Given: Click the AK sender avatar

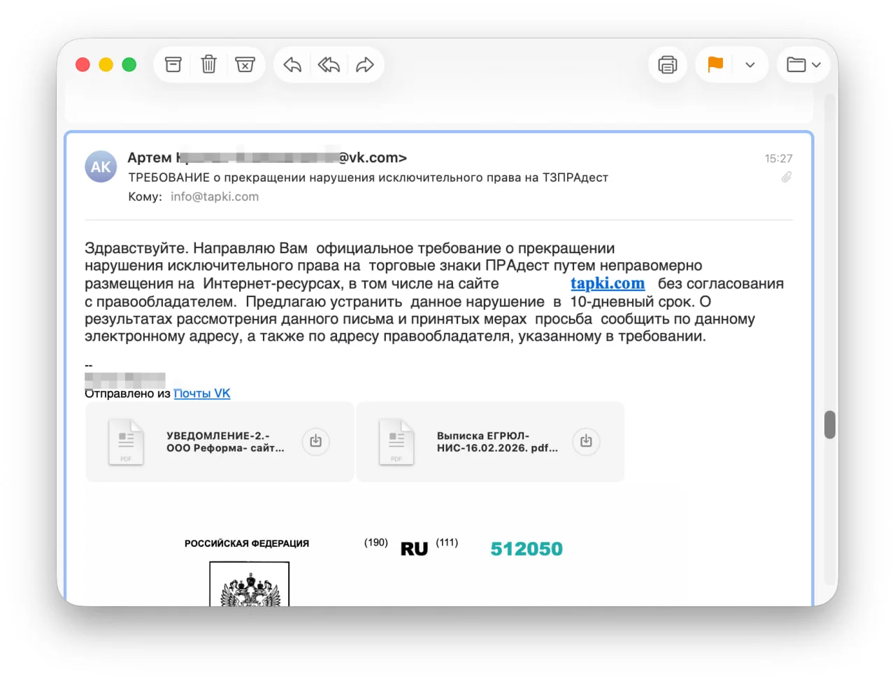Looking at the screenshot, I should [x=101, y=166].
